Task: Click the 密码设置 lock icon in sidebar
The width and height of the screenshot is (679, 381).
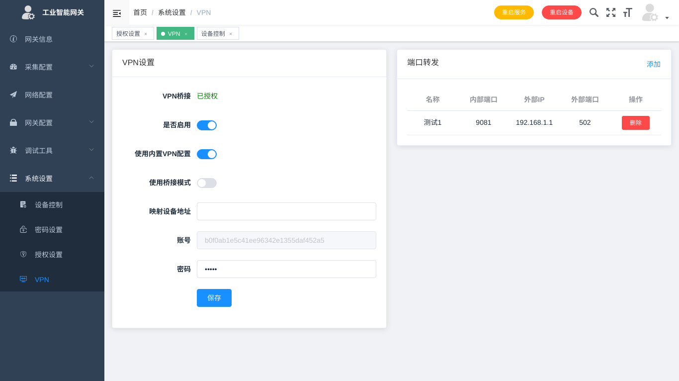Action: (x=23, y=229)
